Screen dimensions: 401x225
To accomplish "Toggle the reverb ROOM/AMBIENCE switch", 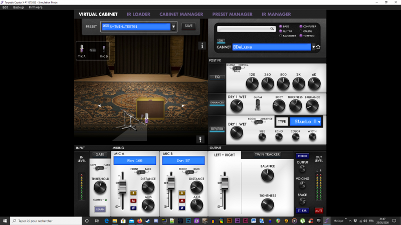I will point(258,121).
